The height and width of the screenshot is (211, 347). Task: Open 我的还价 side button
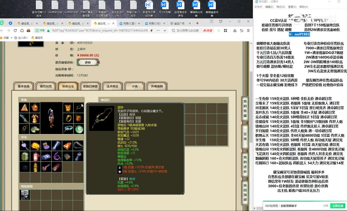[245, 164]
